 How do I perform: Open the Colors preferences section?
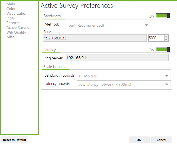(x=12, y=9)
